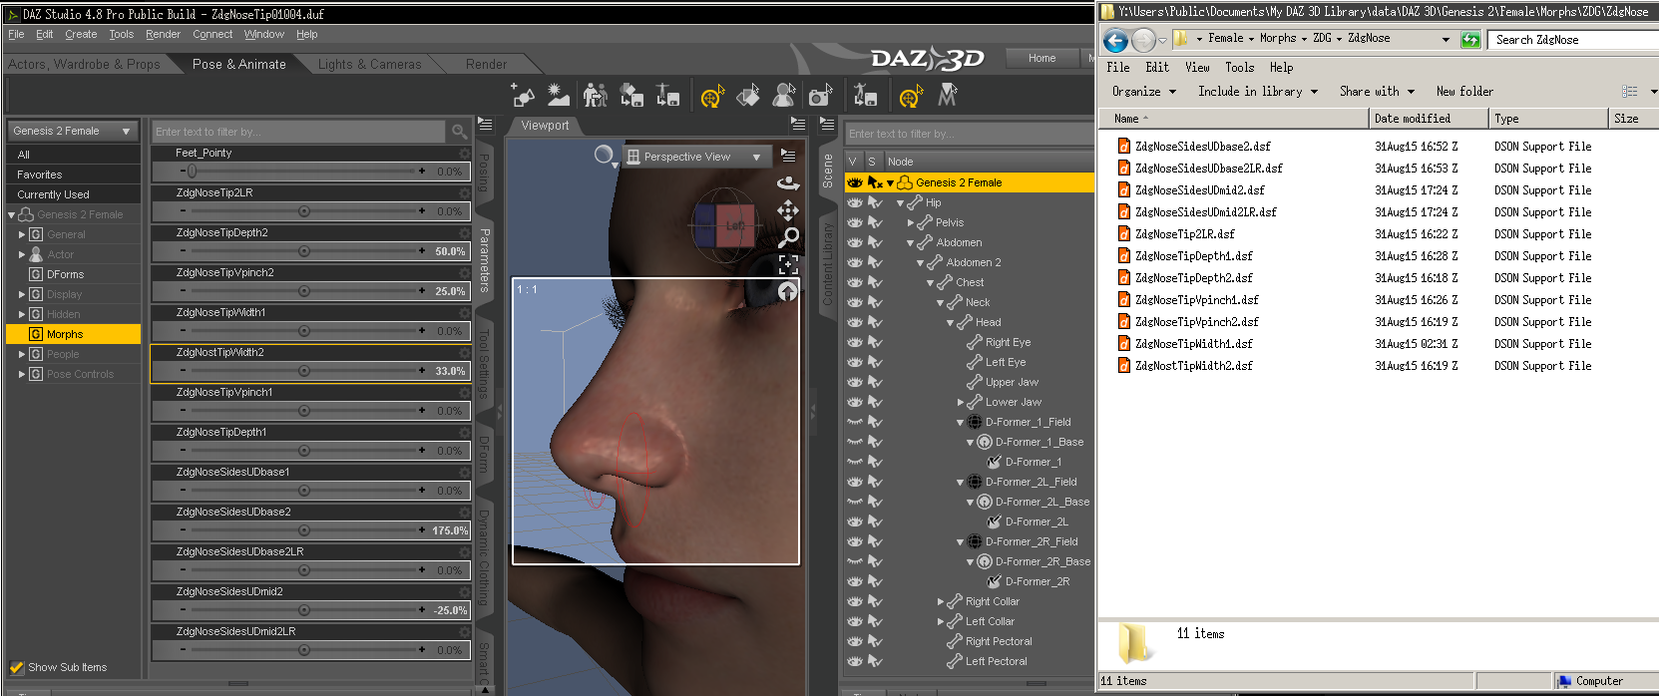Toggle visibility eye of Genesis 2 Female
This screenshot has height=696, width=1659.
tap(855, 182)
